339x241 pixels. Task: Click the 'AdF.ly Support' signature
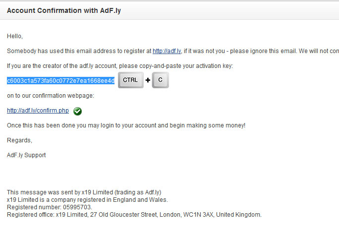click(26, 155)
